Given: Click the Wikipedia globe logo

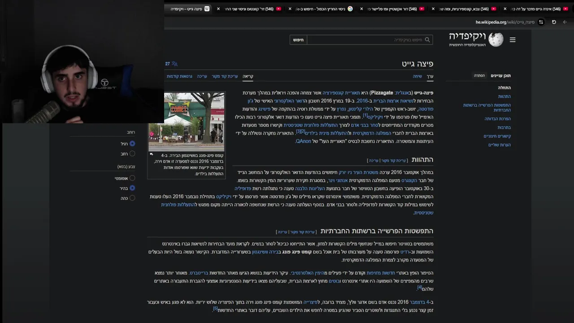Looking at the screenshot, I should pyautogui.click(x=496, y=39).
